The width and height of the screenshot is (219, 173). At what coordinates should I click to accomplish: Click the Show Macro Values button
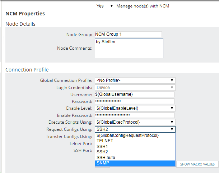[x=197, y=164]
